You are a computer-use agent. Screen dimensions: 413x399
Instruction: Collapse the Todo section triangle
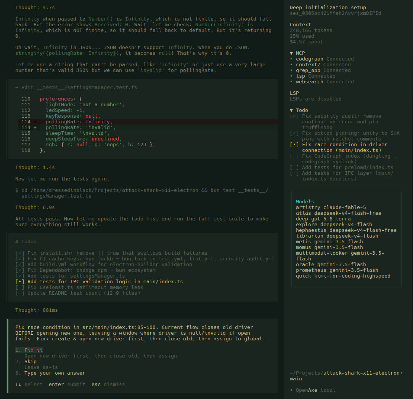[291, 110]
